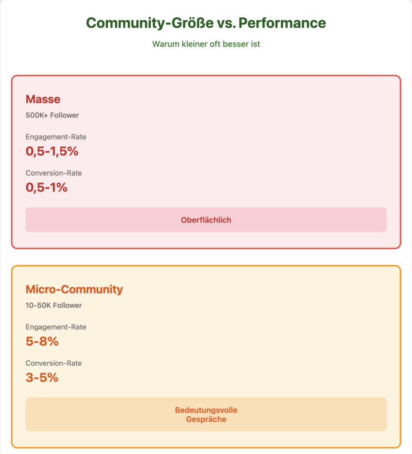Click the Conversion-Rate label in the Masse card
The image size is (412, 454).
54,173
